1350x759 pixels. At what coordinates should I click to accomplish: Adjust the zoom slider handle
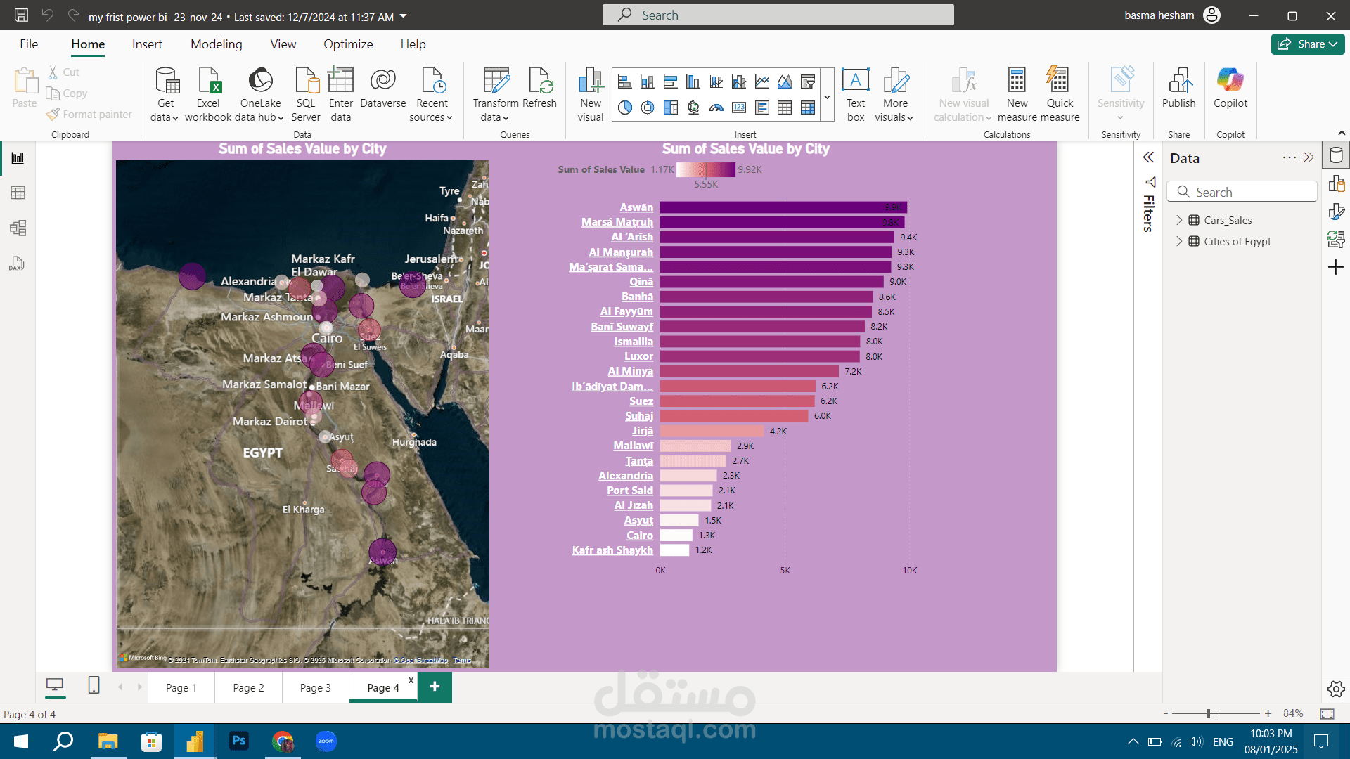click(x=1208, y=713)
